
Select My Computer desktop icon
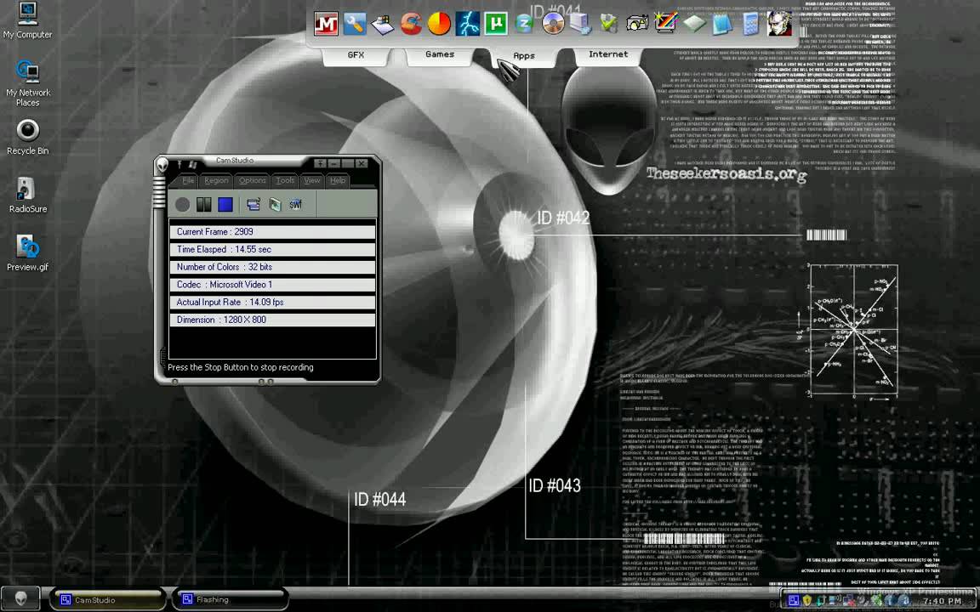pyautogui.click(x=27, y=21)
